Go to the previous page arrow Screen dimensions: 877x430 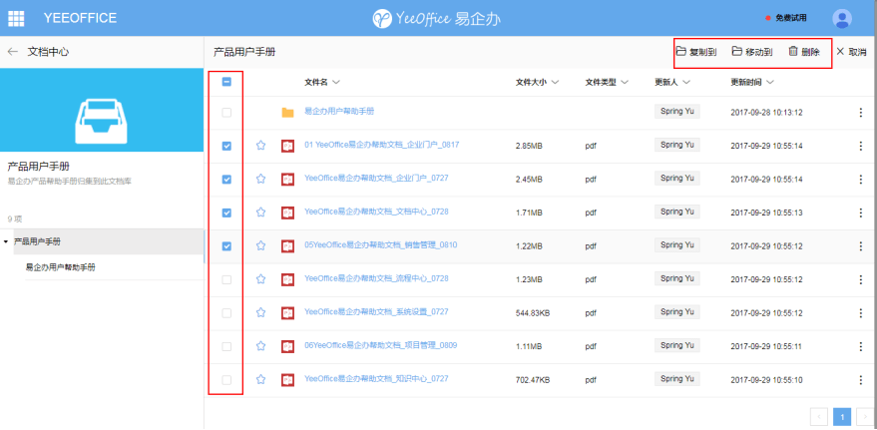point(819,417)
